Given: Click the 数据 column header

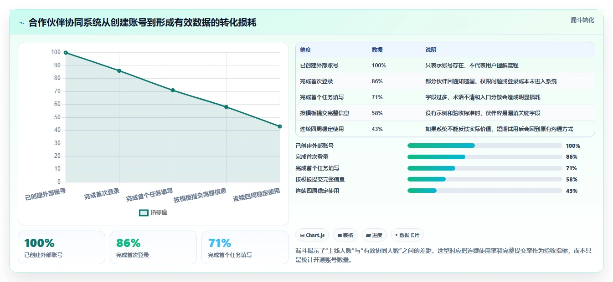Looking at the screenshot, I should pyautogui.click(x=377, y=50).
